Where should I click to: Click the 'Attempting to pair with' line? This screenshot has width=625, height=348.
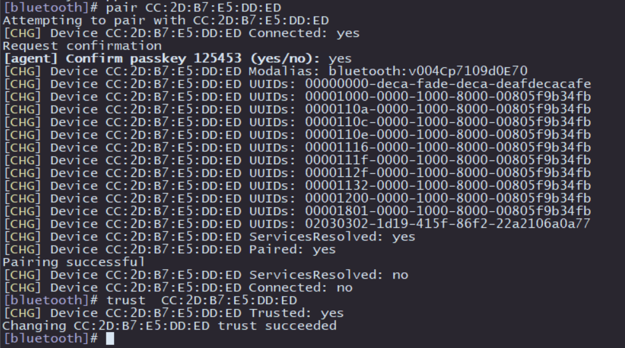coord(166,20)
